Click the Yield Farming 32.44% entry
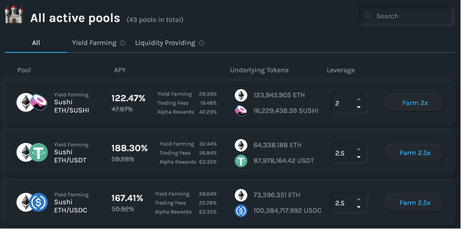This screenshot has height=229, width=461. pyautogui.click(x=188, y=144)
